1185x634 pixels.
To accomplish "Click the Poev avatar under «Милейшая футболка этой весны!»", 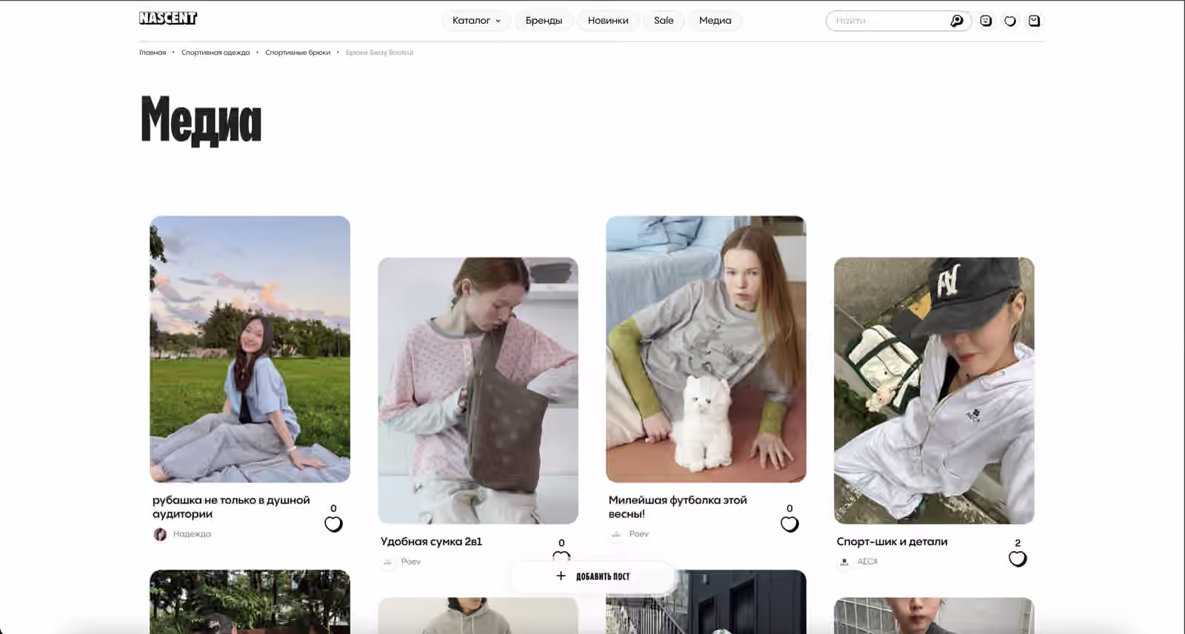I will 616,534.
